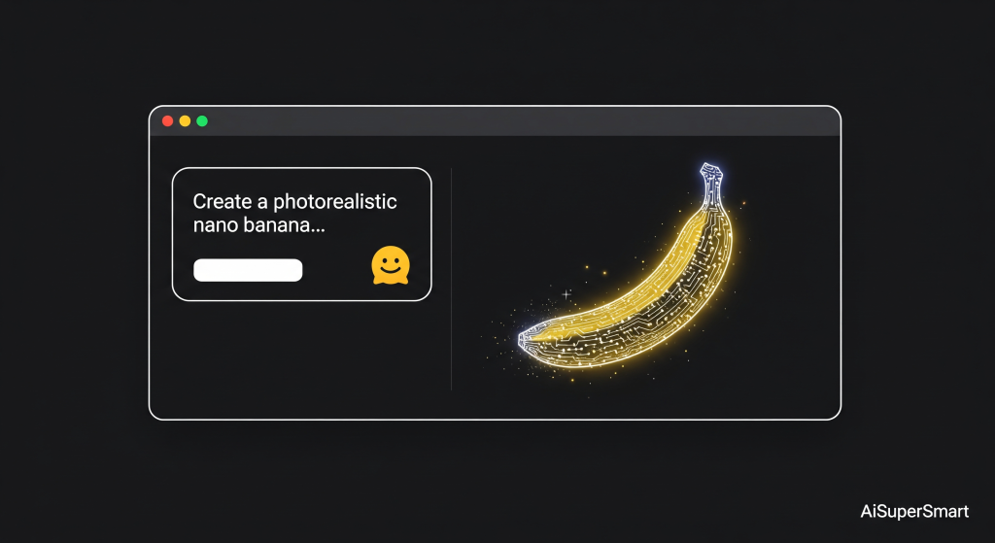Click empty space between white pill and smiley
This screenshot has width=995, height=543.
click(336, 270)
